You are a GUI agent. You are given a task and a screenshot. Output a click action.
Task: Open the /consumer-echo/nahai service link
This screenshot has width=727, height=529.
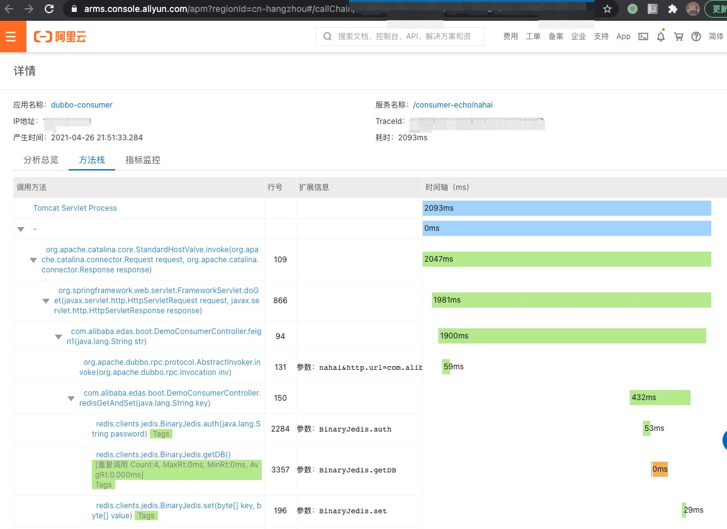tap(453, 104)
